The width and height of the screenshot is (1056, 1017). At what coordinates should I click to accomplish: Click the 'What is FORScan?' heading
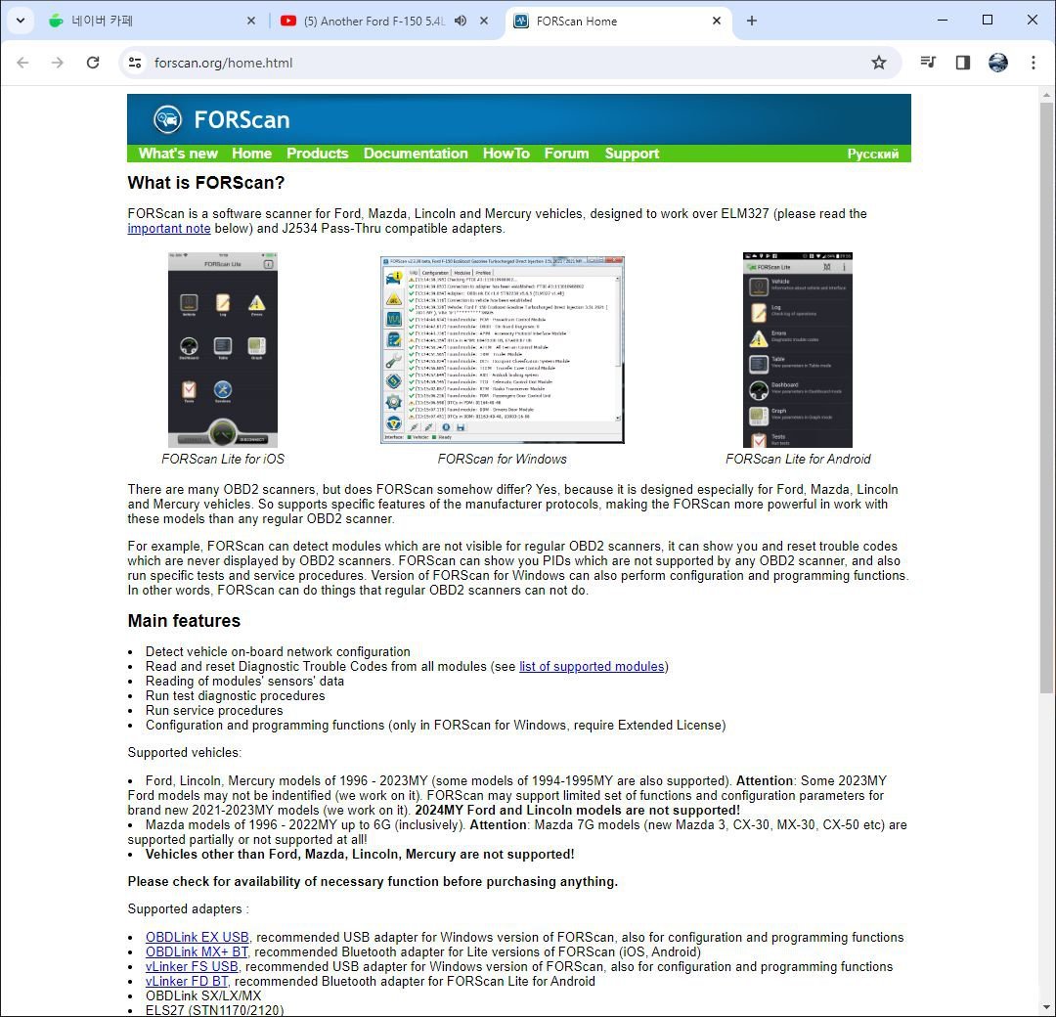coord(206,183)
